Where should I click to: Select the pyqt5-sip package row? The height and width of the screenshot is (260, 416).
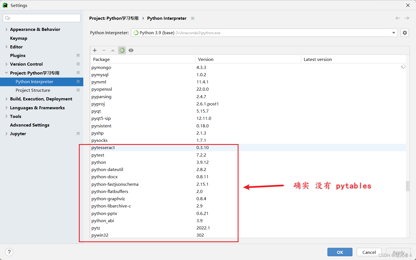coord(248,118)
